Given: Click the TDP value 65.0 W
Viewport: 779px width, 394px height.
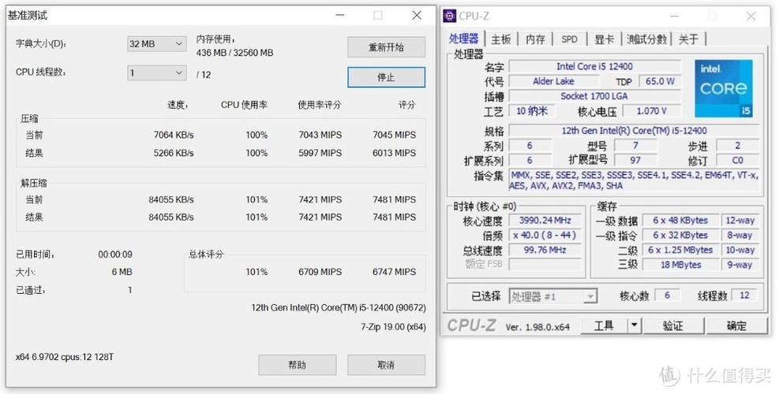Looking at the screenshot, I should pyautogui.click(x=660, y=81).
